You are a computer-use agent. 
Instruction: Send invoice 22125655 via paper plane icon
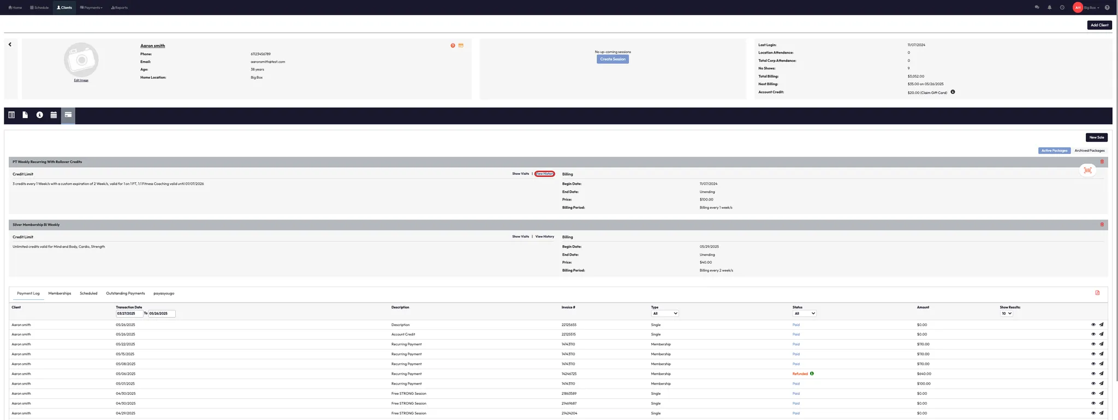click(1101, 324)
